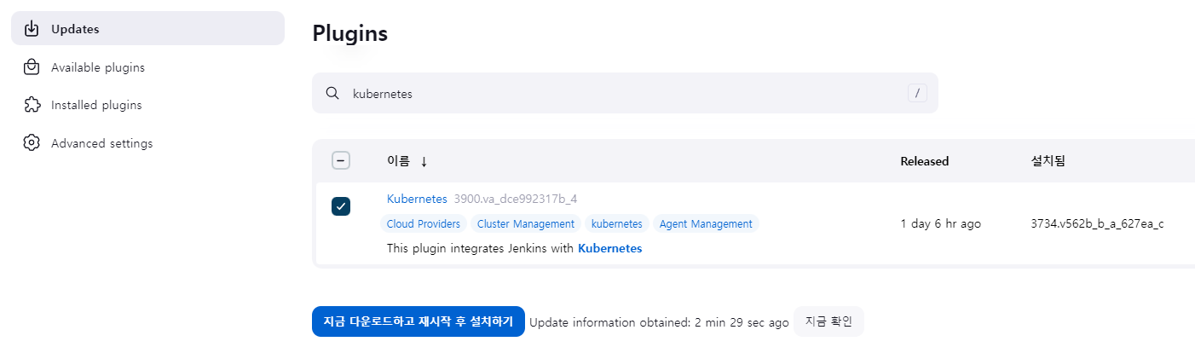Open the Updates section

pos(147,29)
